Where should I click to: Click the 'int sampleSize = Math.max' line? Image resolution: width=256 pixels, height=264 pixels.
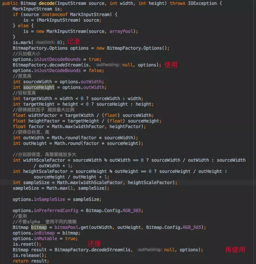(x=95, y=183)
